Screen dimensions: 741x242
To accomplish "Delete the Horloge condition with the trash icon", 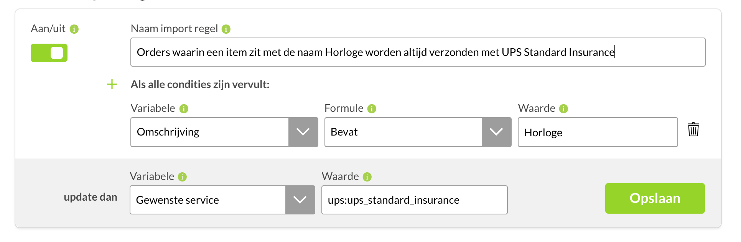I will click(693, 129).
